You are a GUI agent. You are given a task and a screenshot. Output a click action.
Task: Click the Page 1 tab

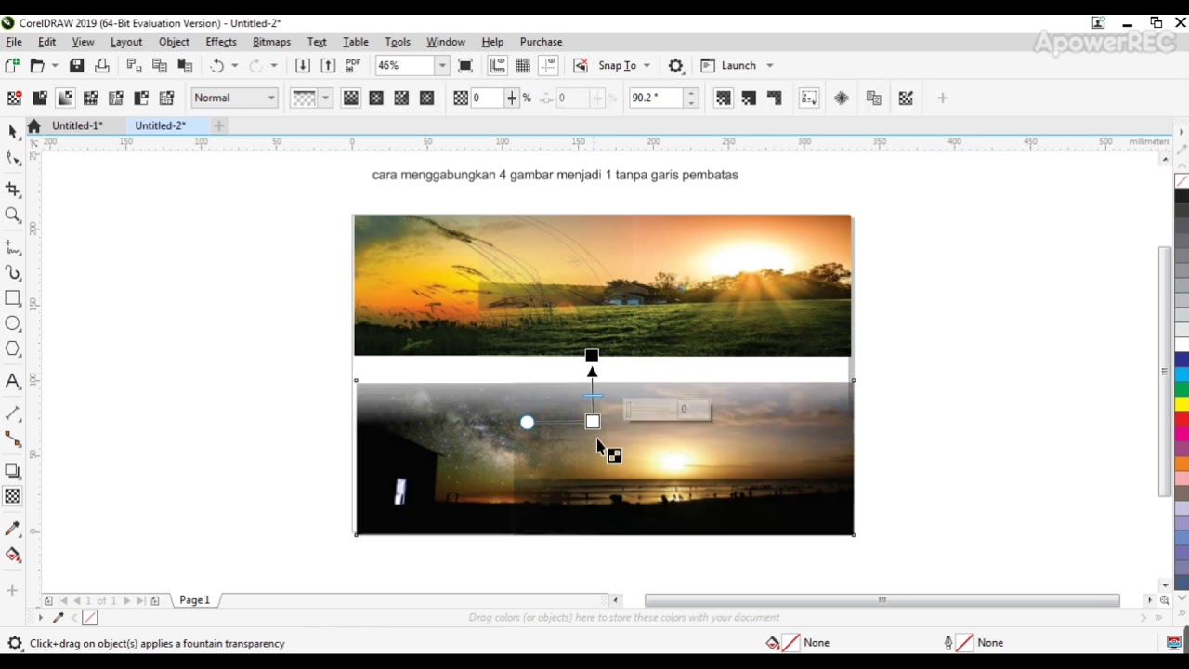click(195, 600)
